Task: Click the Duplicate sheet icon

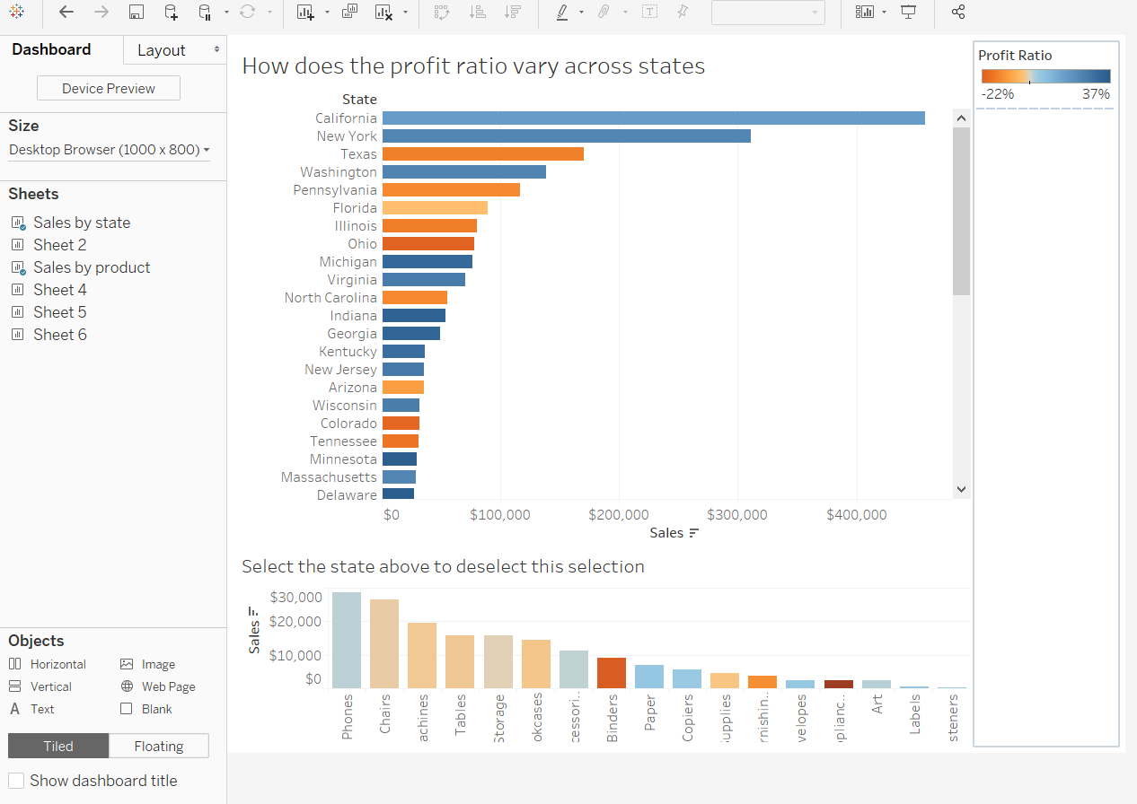Action: 349,12
